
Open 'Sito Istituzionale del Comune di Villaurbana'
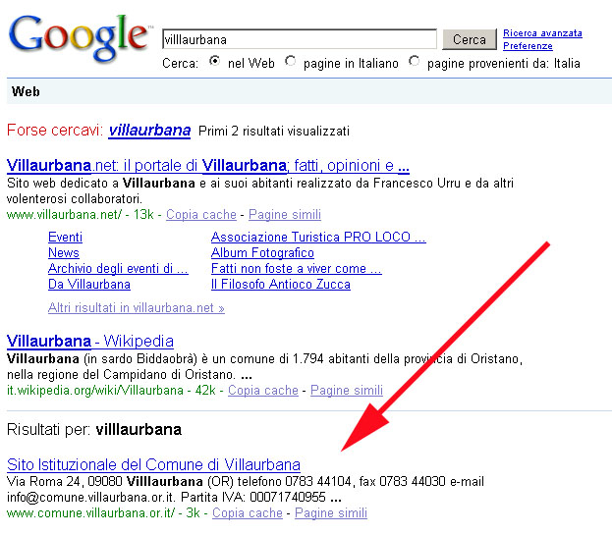[154, 464]
